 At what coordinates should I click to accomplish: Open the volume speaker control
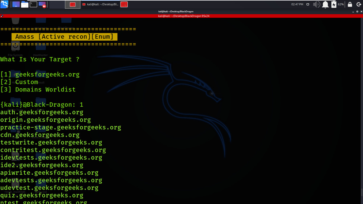click(x=317, y=4)
